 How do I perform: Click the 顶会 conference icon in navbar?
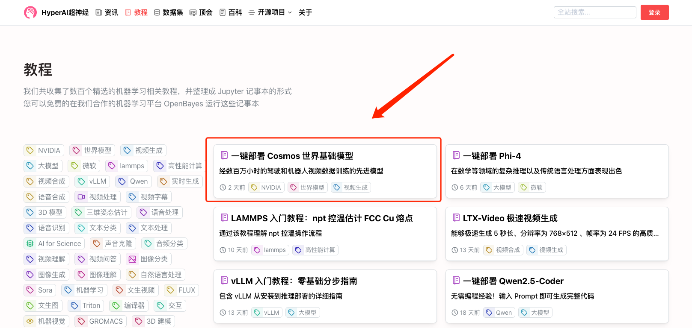(193, 12)
